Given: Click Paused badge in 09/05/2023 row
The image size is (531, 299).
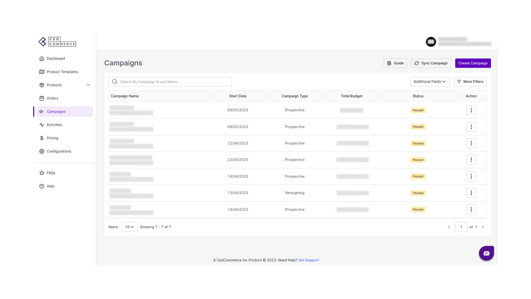Looking at the screenshot, I should click(x=418, y=110).
